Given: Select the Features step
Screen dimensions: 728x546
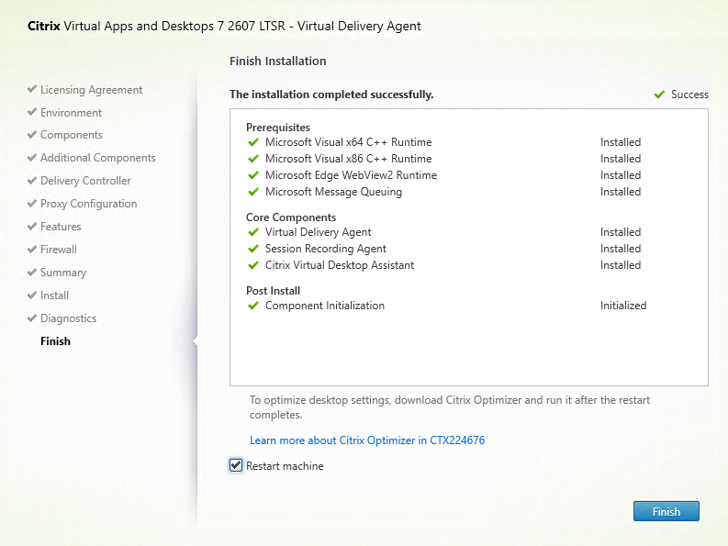Looking at the screenshot, I should coord(61,227).
